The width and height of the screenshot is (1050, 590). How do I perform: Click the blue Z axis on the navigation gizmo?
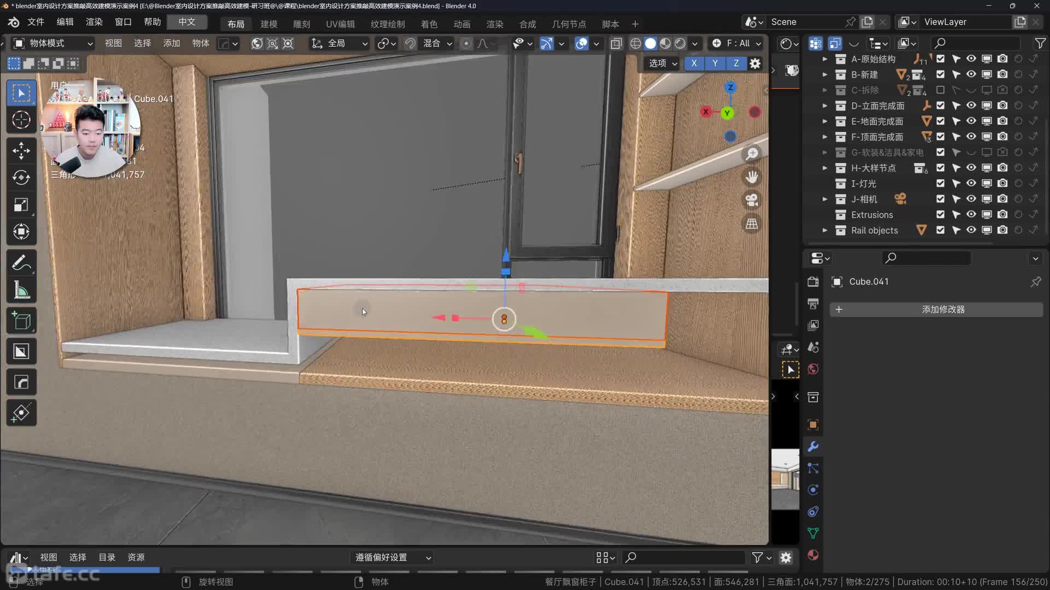[730, 87]
